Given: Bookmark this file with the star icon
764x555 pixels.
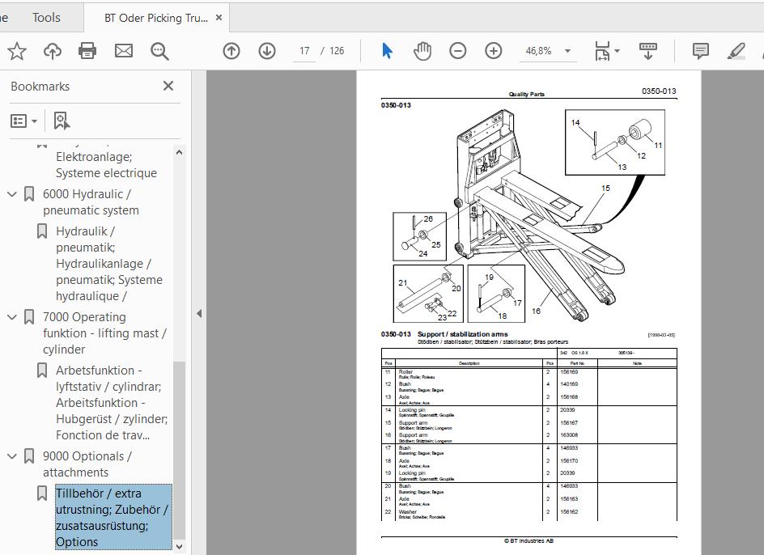Looking at the screenshot, I should coord(17,51).
